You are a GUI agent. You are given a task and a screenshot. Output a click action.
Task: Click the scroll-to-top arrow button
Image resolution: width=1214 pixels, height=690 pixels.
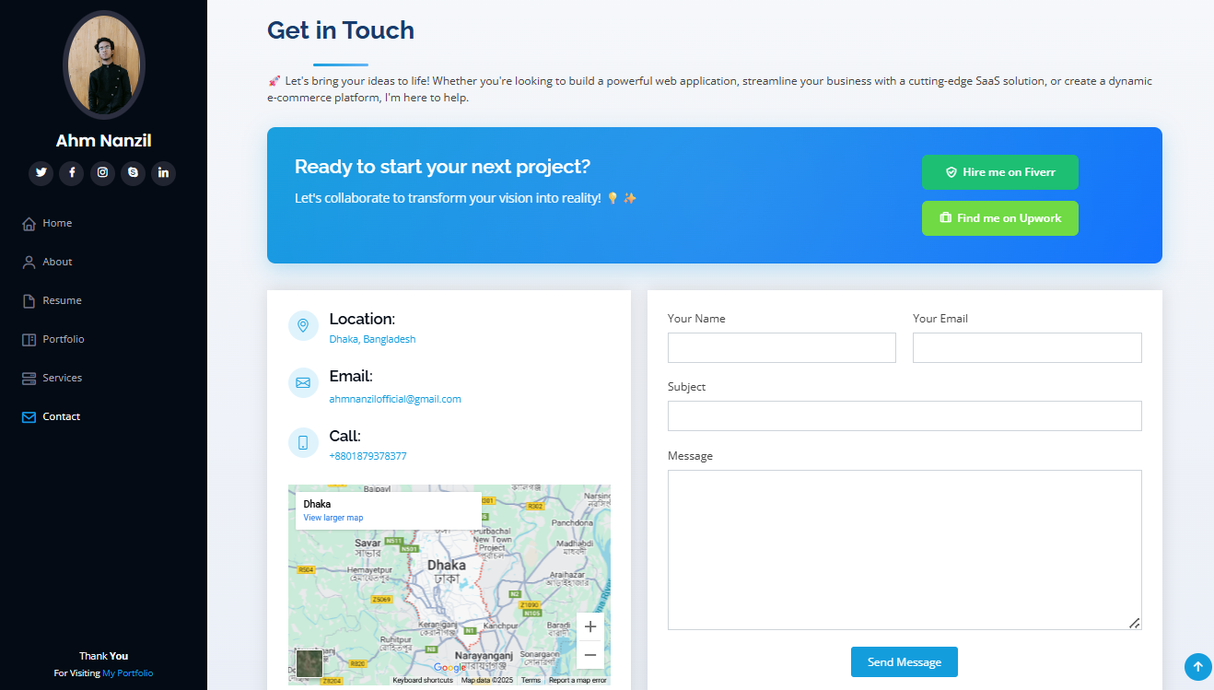pos(1197,666)
